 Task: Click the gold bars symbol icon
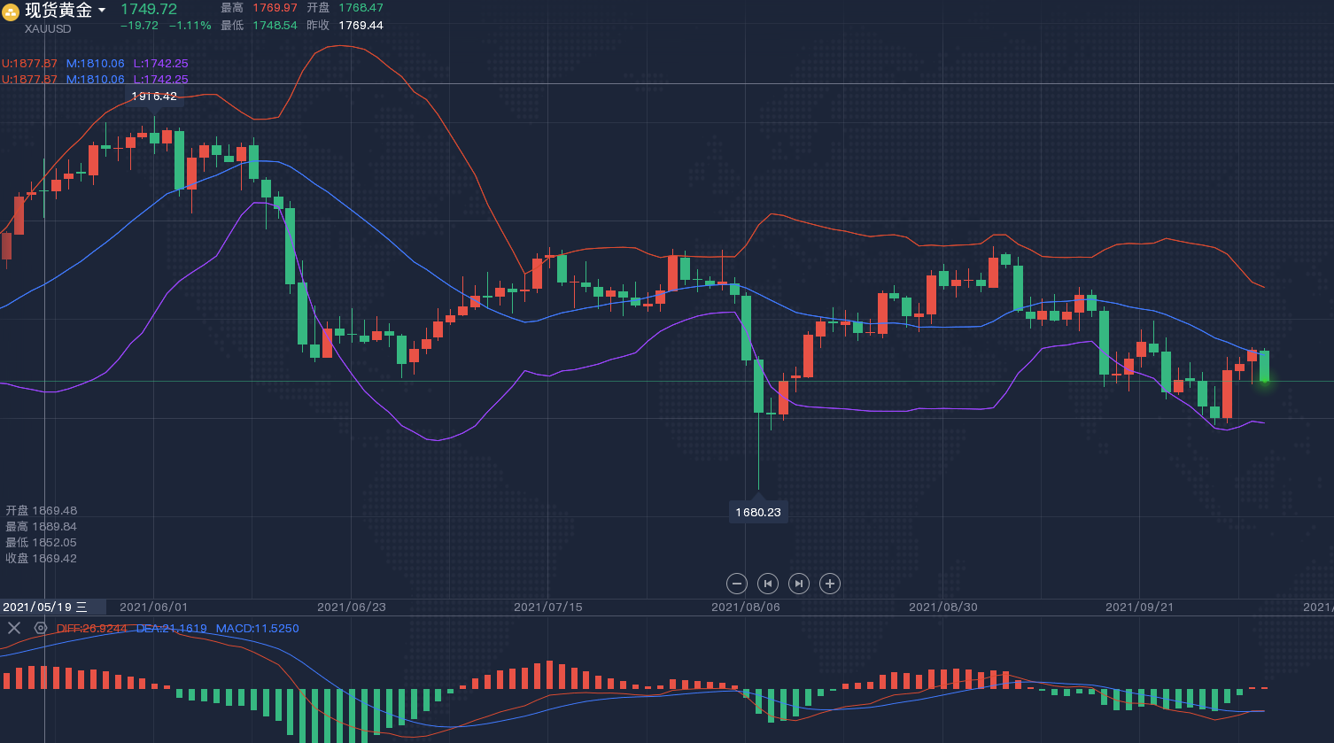11,12
